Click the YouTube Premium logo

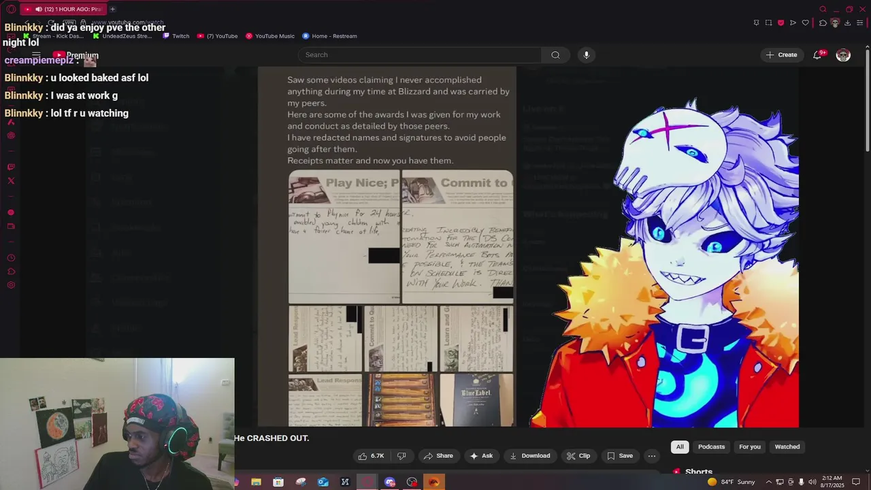(x=76, y=55)
